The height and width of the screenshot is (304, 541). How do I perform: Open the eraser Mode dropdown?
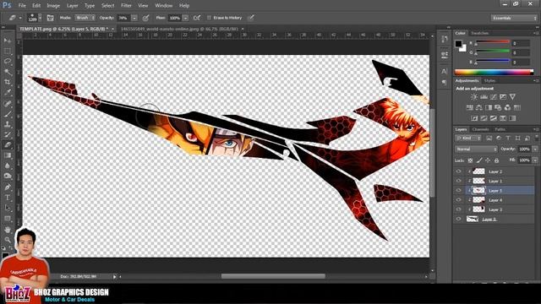point(85,18)
